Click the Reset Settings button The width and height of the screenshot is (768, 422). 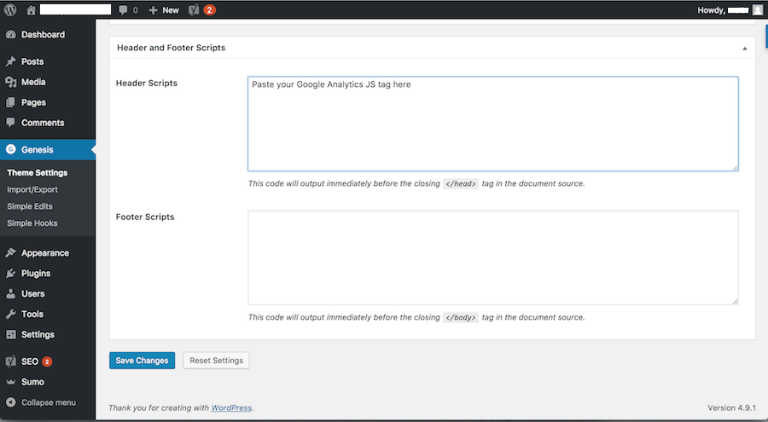pos(216,361)
